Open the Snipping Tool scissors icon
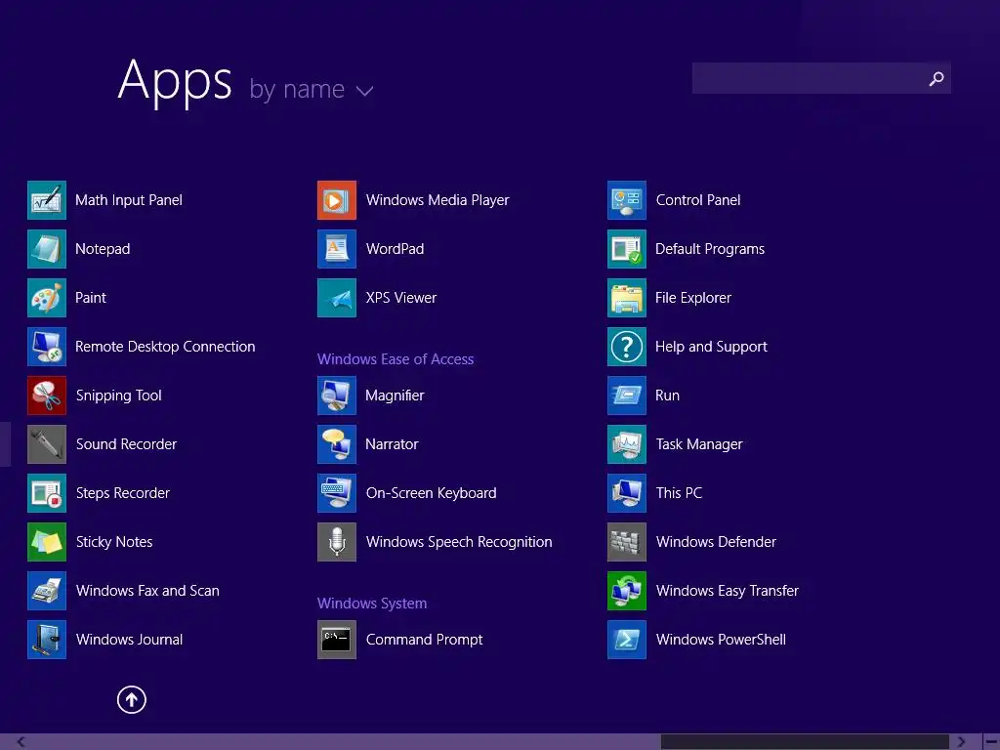 click(47, 396)
